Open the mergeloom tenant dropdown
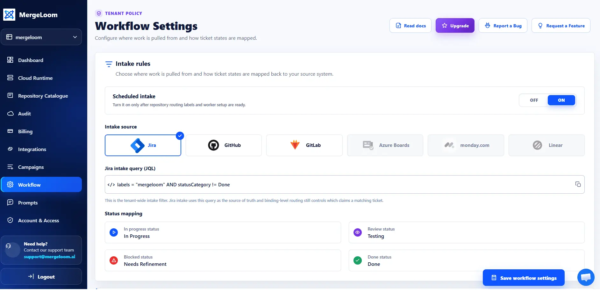 (x=41, y=37)
